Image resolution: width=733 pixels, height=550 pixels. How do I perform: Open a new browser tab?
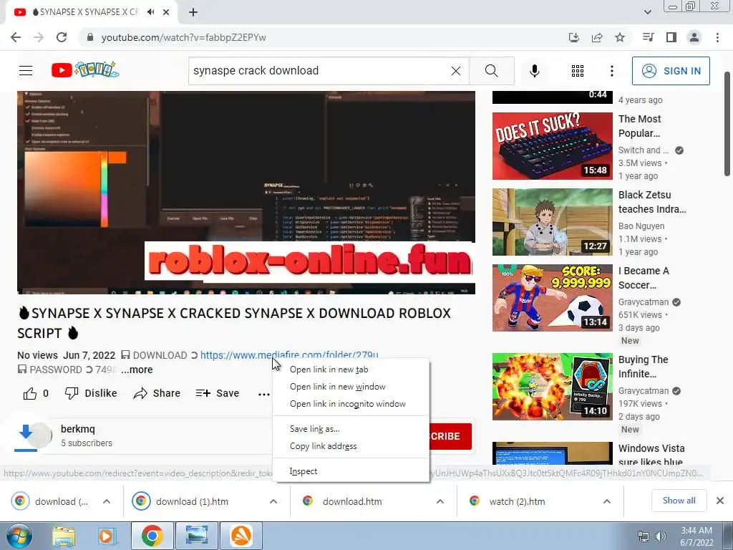tap(193, 12)
